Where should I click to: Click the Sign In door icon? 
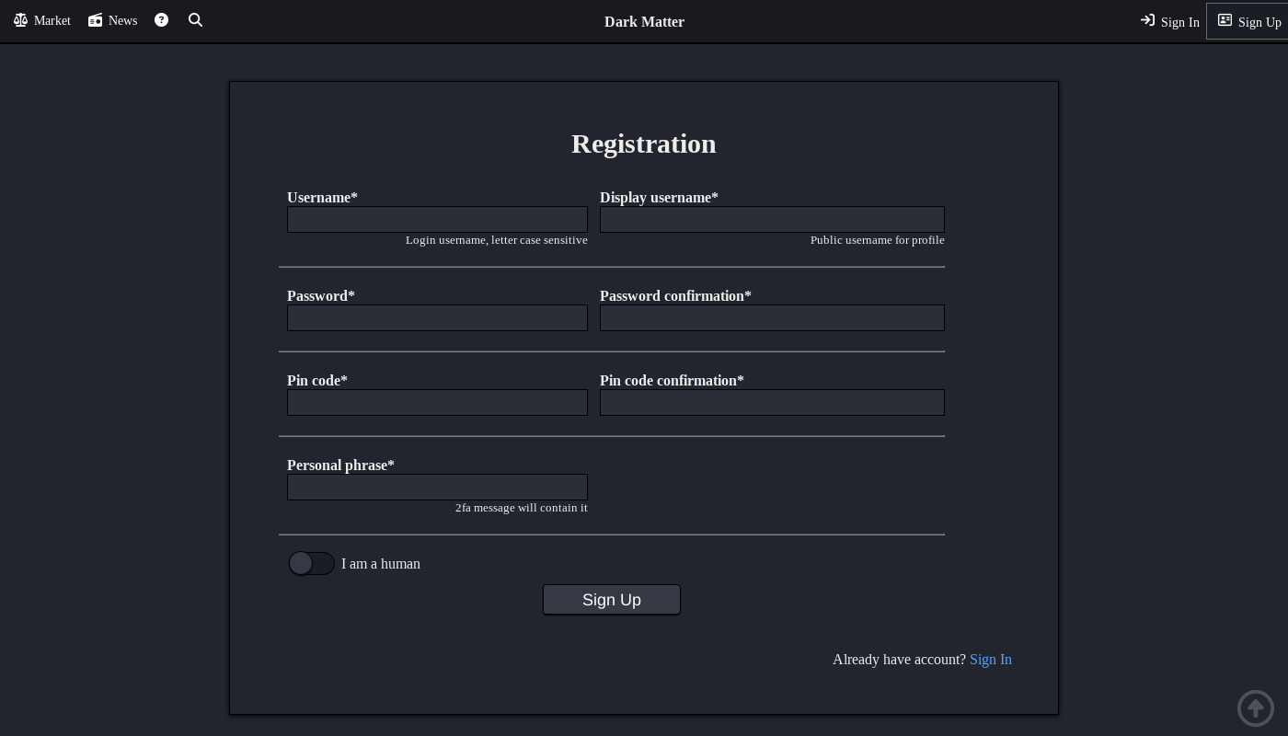point(1147,20)
